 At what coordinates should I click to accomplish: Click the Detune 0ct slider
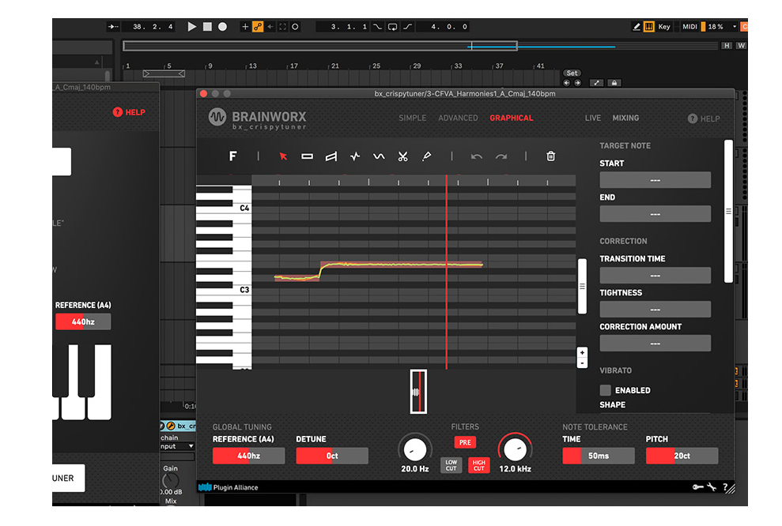point(331,456)
